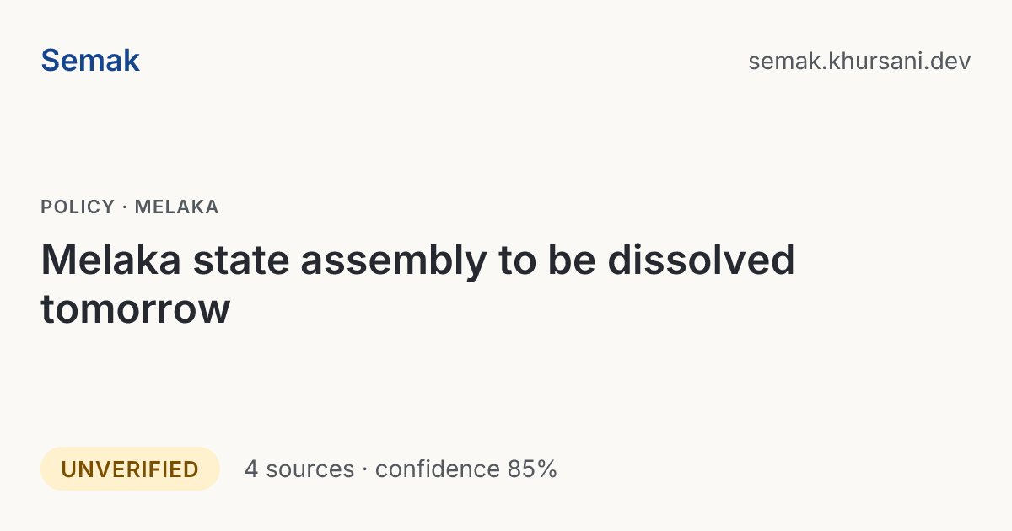
Task: Select the MELAKA region label above the headline
Action: click(176, 207)
